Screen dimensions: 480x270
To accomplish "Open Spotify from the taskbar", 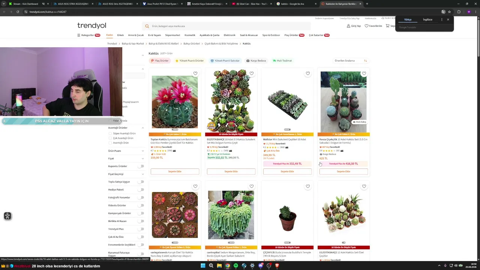I will click(x=236, y=266).
